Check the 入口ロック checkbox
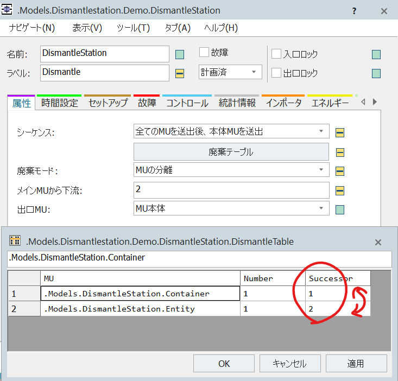The width and height of the screenshot is (398, 381). coord(276,54)
